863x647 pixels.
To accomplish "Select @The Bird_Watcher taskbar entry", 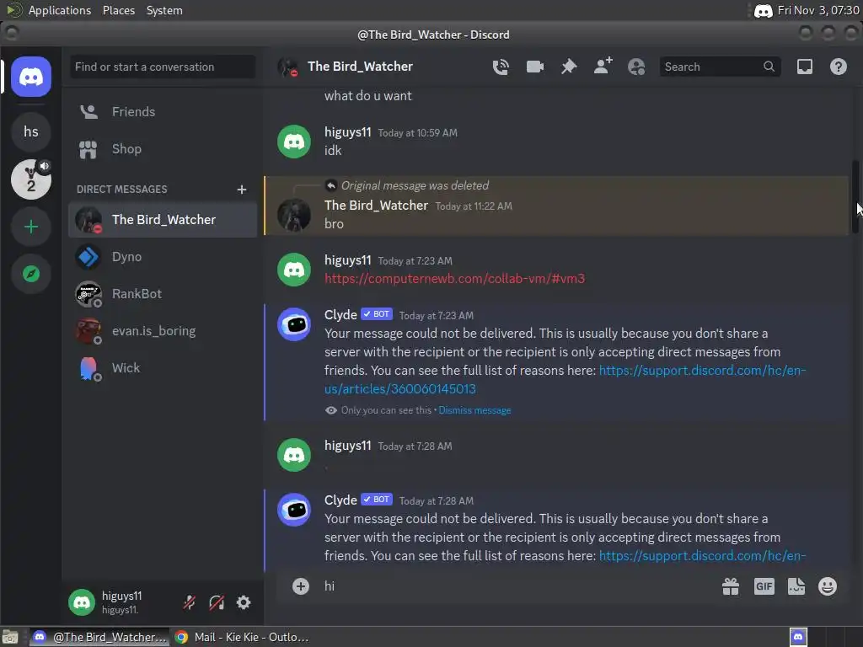I will [x=99, y=637].
